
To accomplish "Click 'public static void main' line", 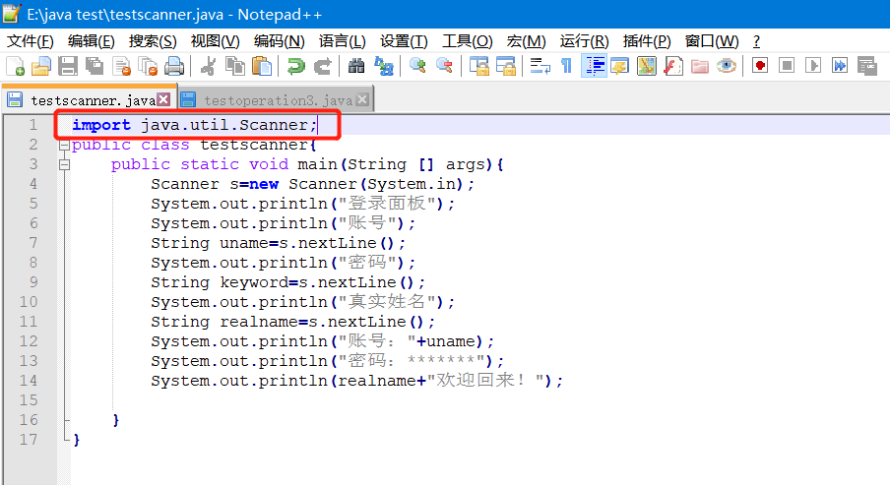I will 307,164.
